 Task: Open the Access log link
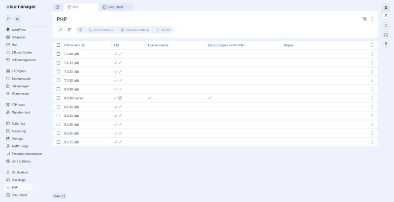click(x=19, y=131)
